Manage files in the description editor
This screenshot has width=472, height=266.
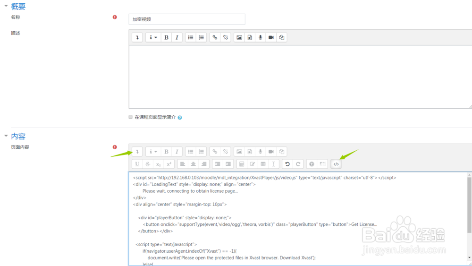point(282,37)
